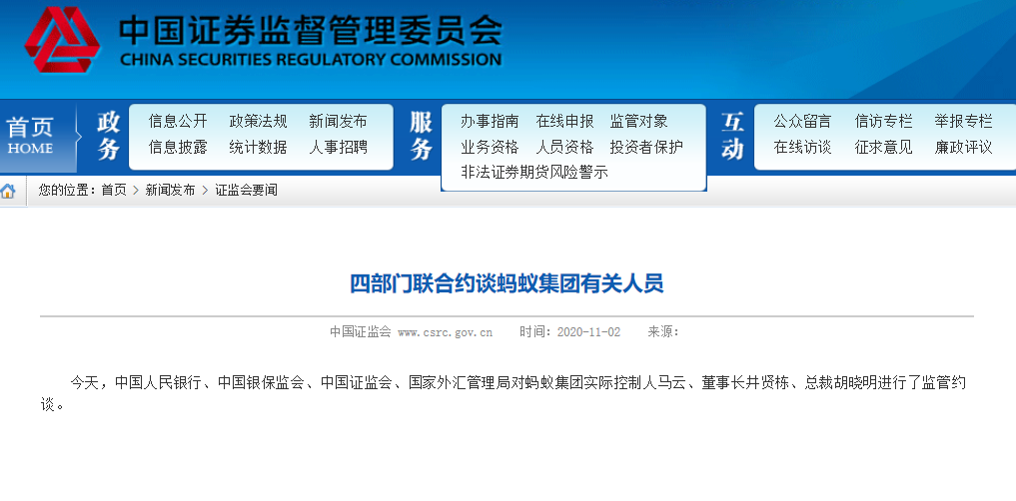Open 公众留言 under 互动
This screenshot has height=501, width=1016.
point(802,121)
